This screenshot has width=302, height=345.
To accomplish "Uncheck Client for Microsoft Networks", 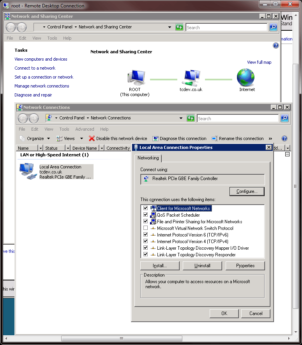I will click(x=145, y=208).
